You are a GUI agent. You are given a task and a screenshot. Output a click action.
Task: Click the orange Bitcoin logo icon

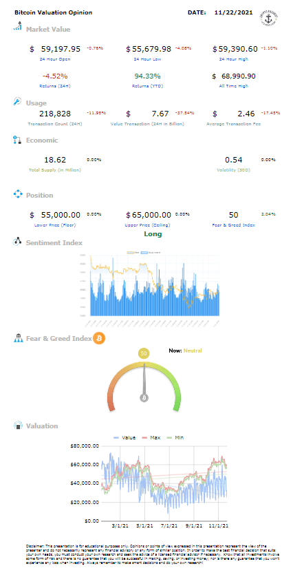pyautogui.click(x=99, y=337)
